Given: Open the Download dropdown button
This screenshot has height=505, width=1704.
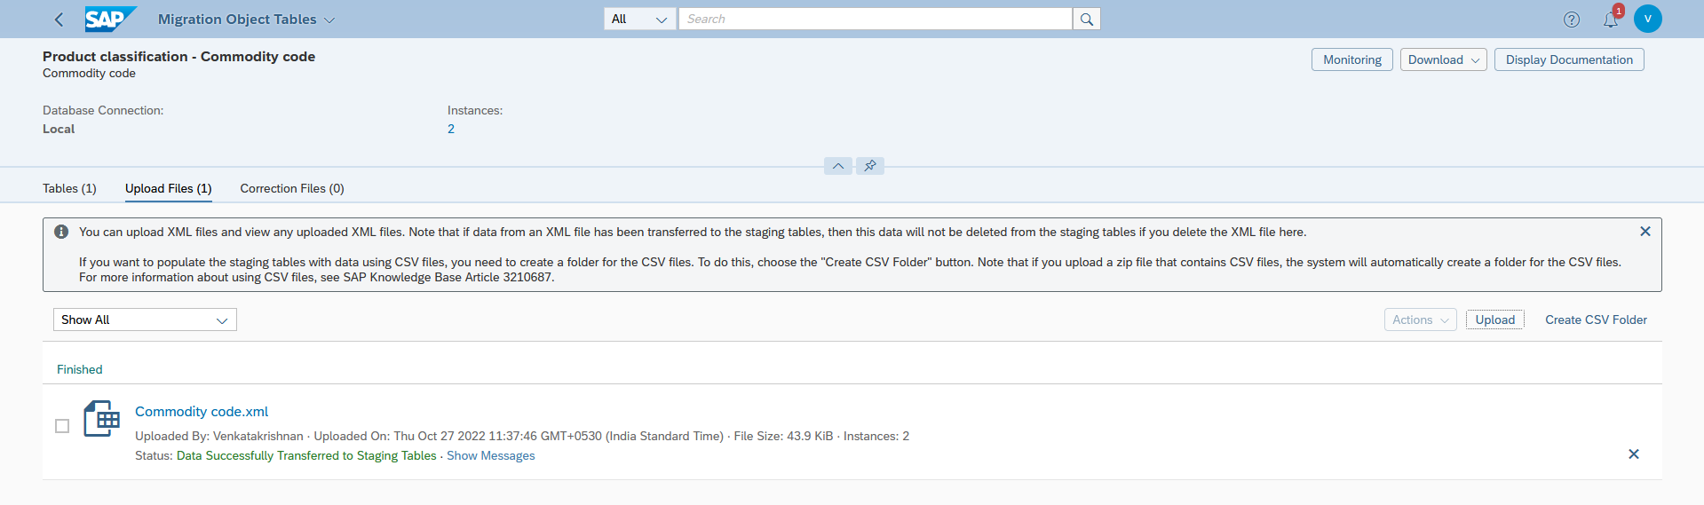Looking at the screenshot, I should click(1443, 59).
